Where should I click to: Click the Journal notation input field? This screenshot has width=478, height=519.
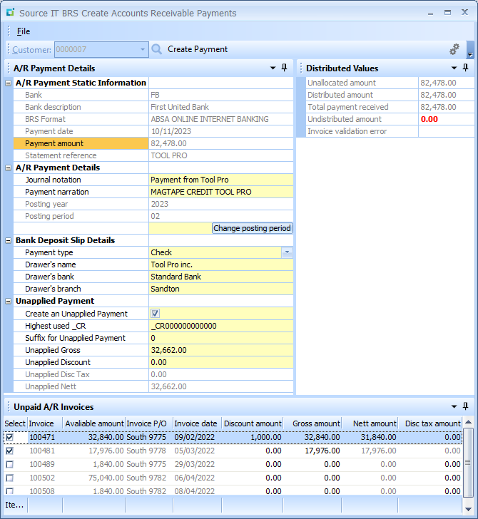[x=221, y=180]
